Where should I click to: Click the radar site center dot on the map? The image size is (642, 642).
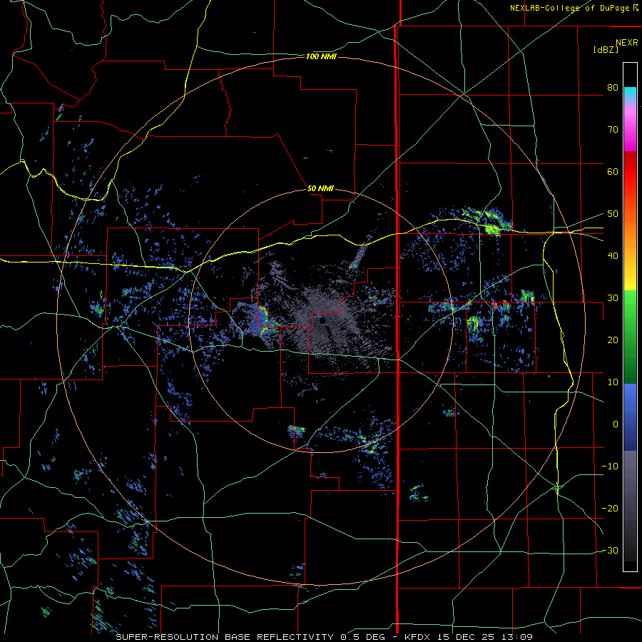322,322
